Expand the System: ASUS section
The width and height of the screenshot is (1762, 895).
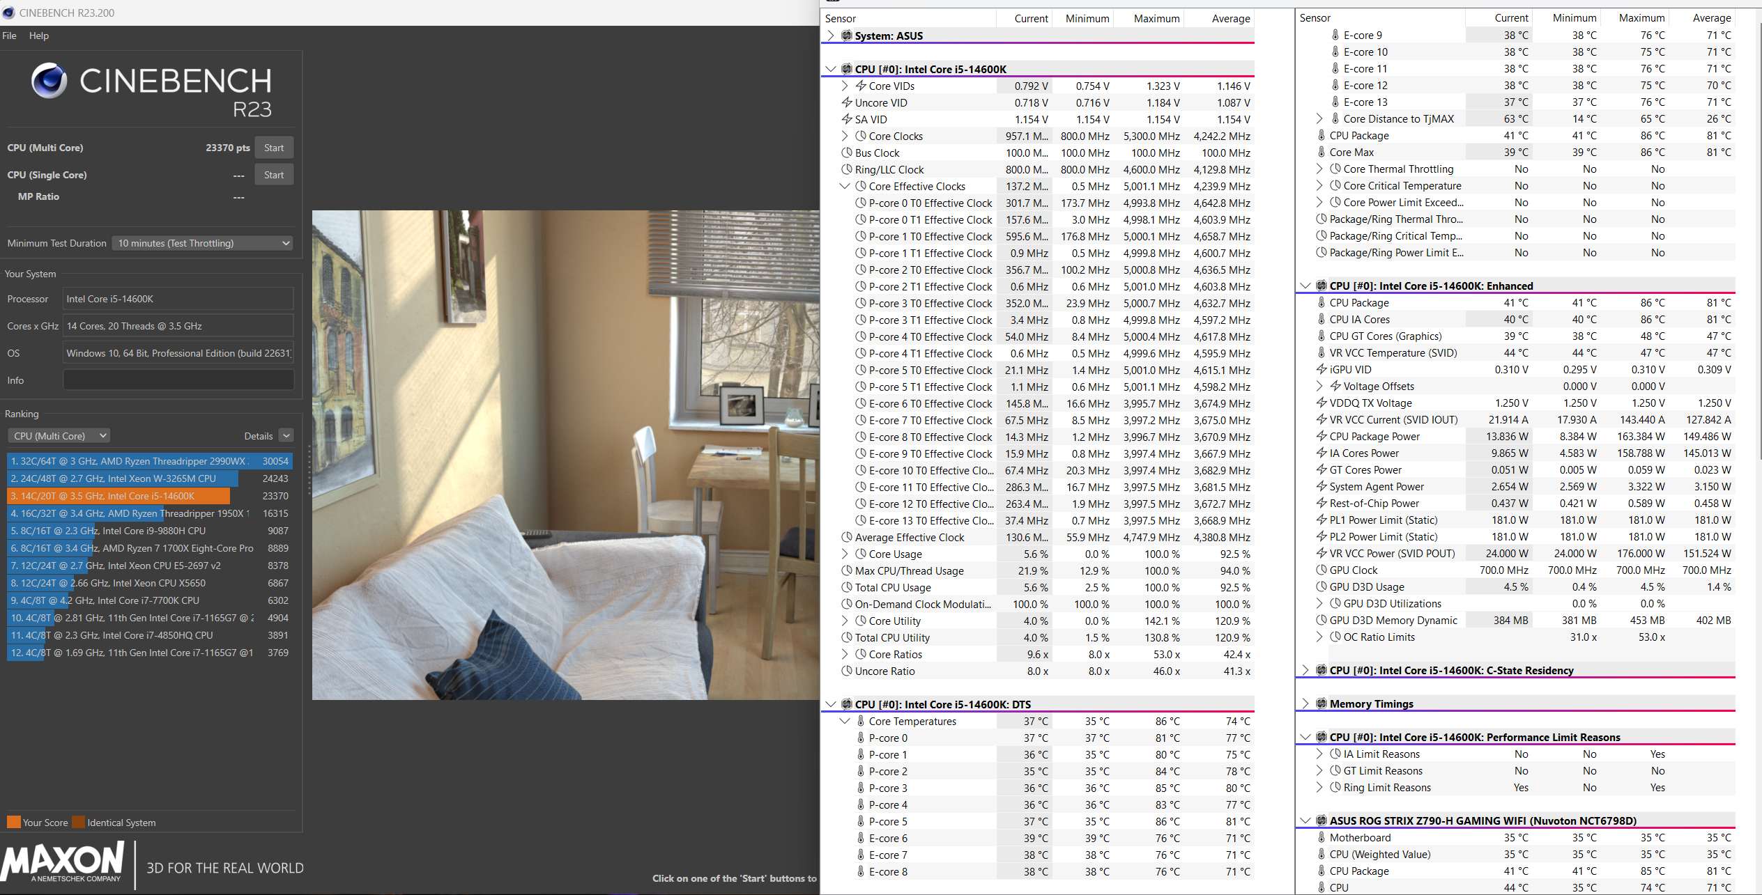coord(831,36)
